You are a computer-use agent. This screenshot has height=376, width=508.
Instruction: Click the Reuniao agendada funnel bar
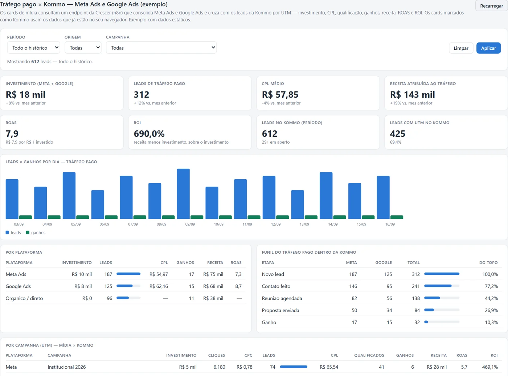tap(442, 298)
